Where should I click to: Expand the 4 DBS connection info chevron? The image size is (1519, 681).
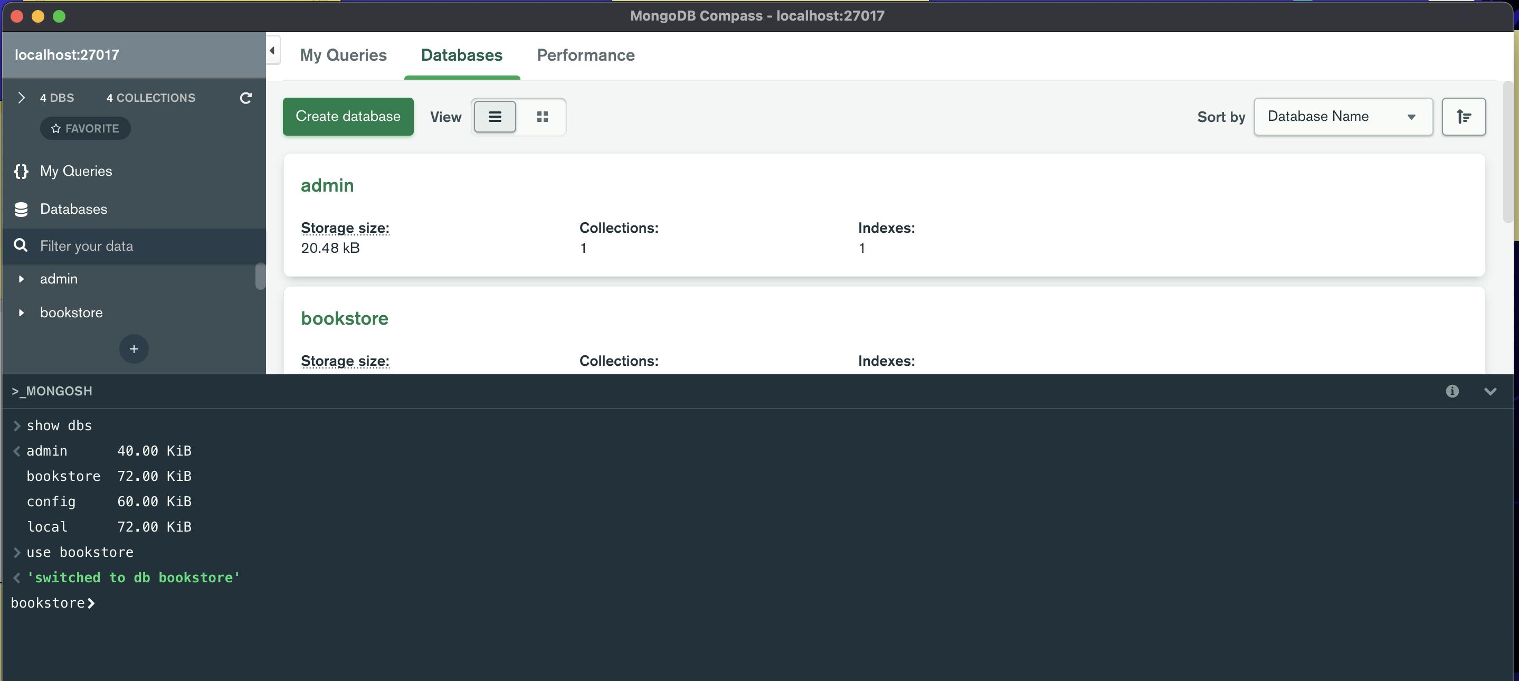pos(21,98)
